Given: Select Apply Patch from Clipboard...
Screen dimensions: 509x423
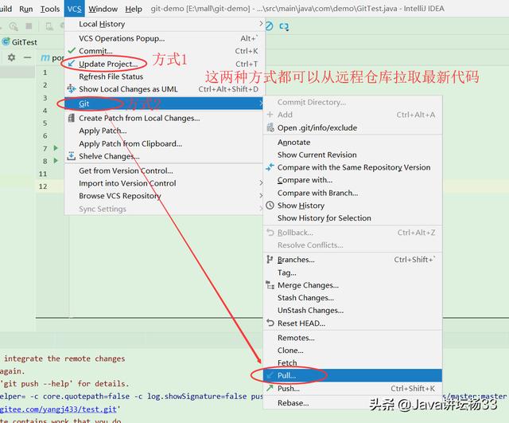Looking at the screenshot, I should 165,143.
